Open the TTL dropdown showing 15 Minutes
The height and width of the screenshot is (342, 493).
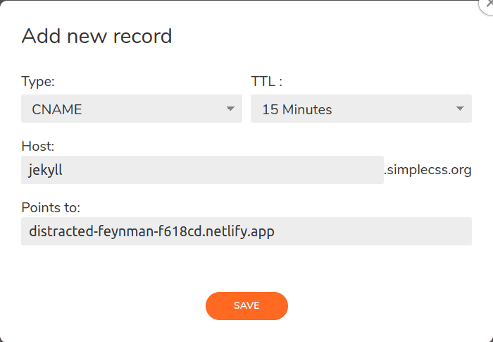tap(361, 109)
